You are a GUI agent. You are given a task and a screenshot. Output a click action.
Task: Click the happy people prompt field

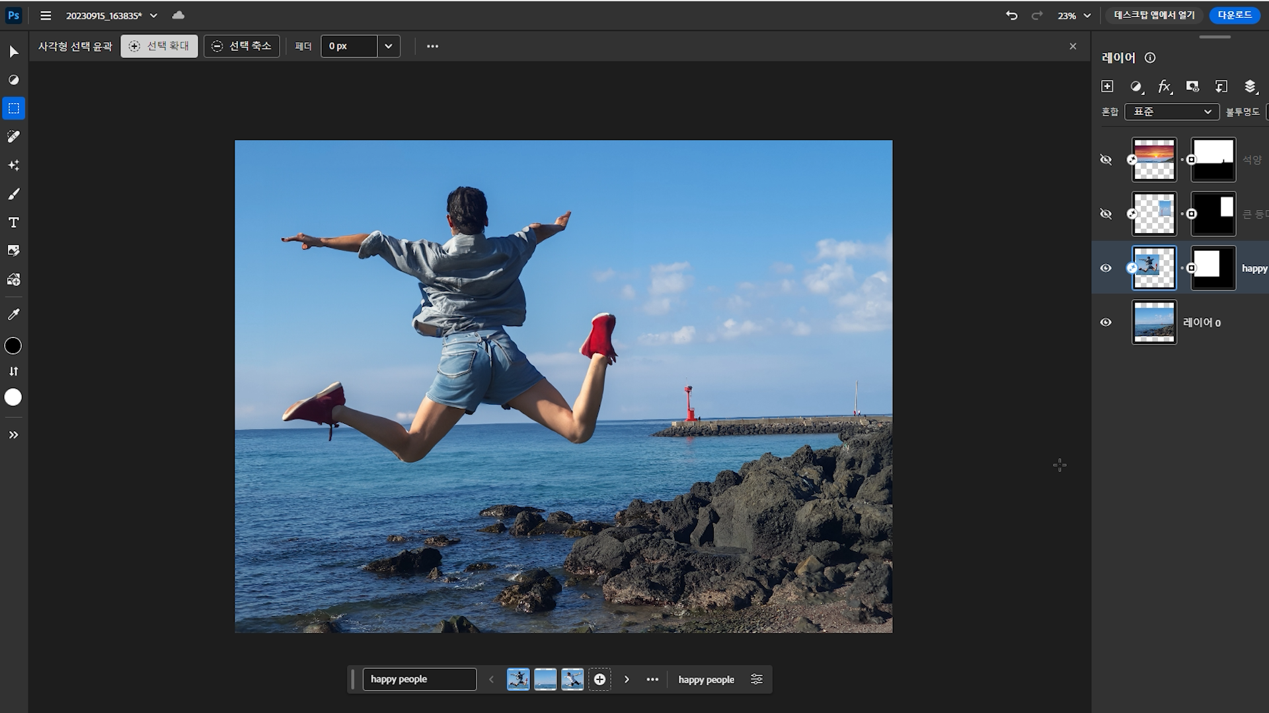pyautogui.click(x=419, y=679)
